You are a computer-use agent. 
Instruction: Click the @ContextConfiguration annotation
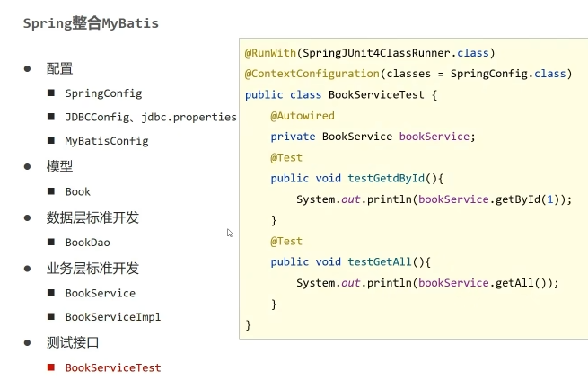[x=312, y=74]
